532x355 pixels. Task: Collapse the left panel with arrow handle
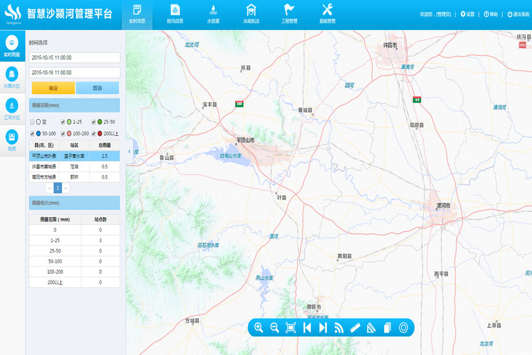129,152
